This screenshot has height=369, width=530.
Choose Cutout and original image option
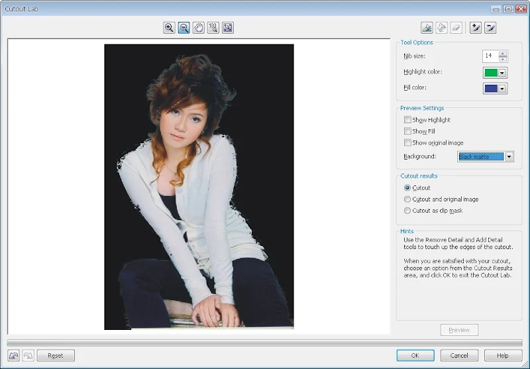tap(407, 199)
